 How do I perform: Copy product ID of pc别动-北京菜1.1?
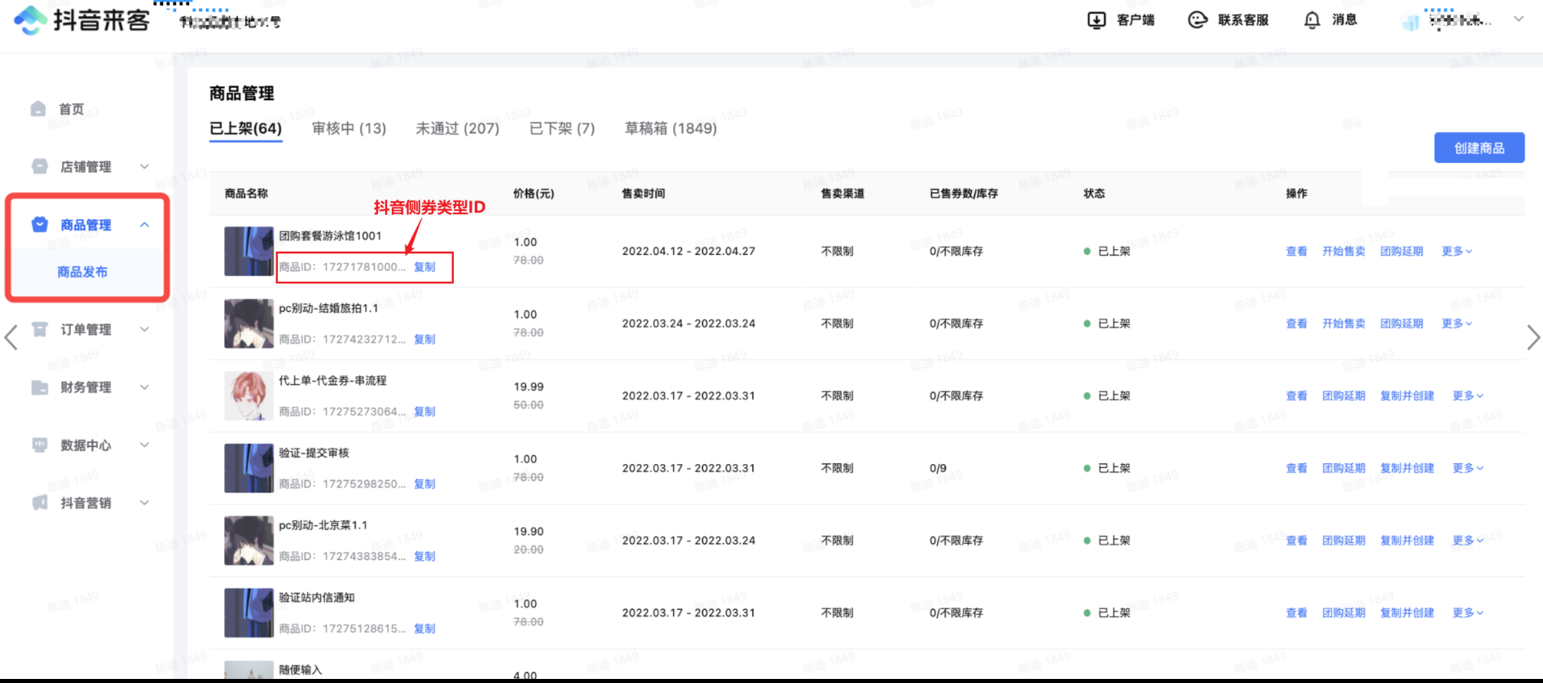click(x=424, y=557)
